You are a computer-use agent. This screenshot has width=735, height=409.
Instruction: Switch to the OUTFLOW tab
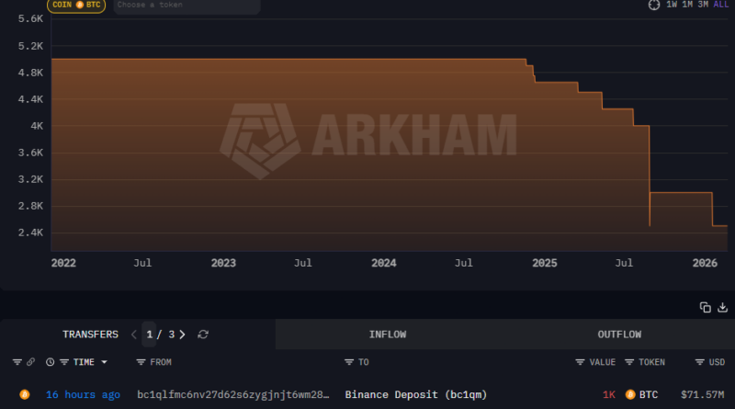pyautogui.click(x=618, y=335)
